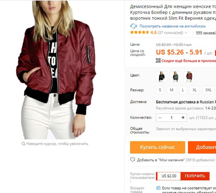Pick size L
216x193 pixels.
coord(183,90)
